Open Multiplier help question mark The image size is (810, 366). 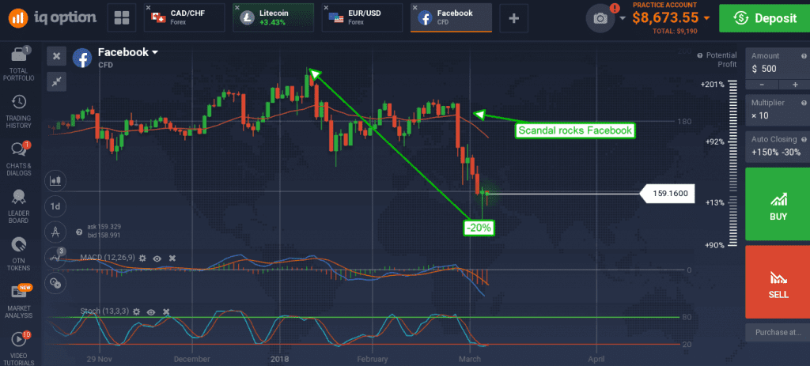click(804, 103)
